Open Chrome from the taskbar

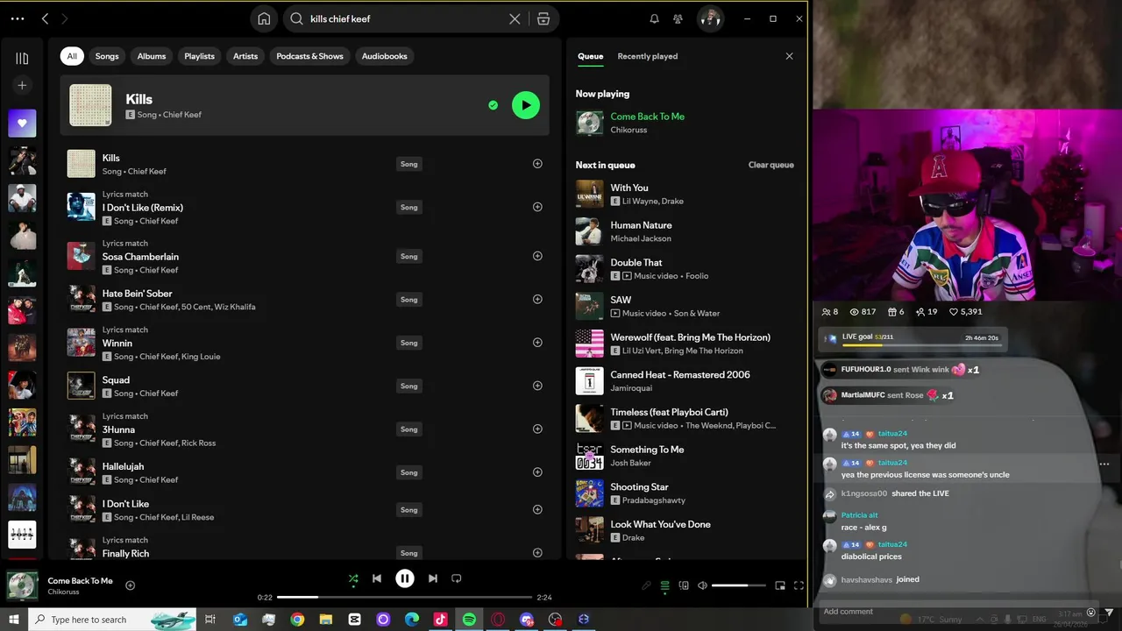coord(297,620)
